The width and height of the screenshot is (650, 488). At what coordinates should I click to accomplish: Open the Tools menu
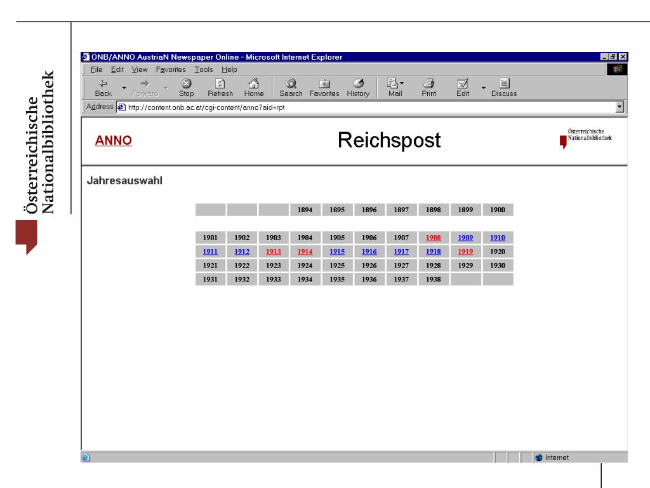[204, 69]
